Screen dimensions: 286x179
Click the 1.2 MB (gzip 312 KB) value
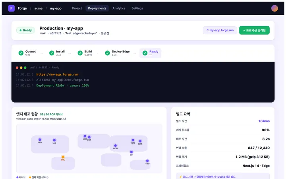pos(253,157)
